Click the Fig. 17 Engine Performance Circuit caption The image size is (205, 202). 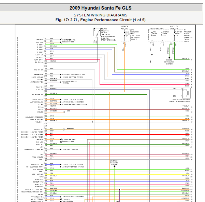coord(100,20)
